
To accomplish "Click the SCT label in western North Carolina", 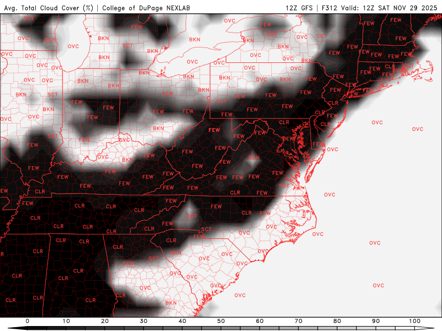I will [x=192, y=216].
